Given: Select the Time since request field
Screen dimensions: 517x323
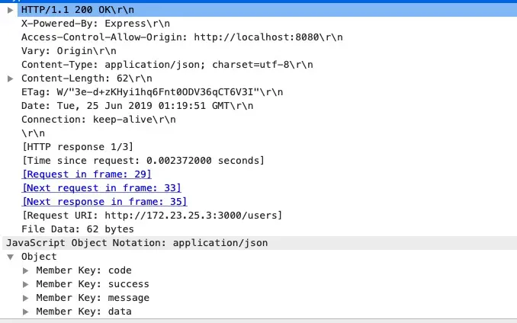Looking at the screenshot, I should (143, 161).
